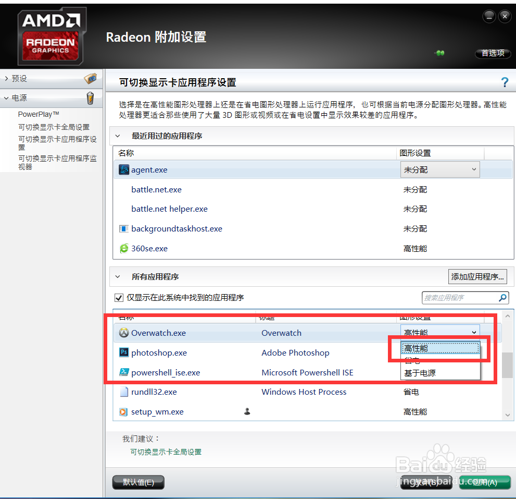Click the 添加应用程序... button
The width and height of the screenshot is (516, 499).
click(x=477, y=276)
